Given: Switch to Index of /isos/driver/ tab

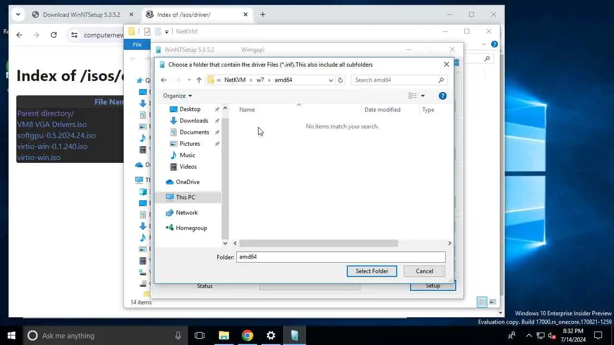Looking at the screenshot, I should [x=198, y=14].
